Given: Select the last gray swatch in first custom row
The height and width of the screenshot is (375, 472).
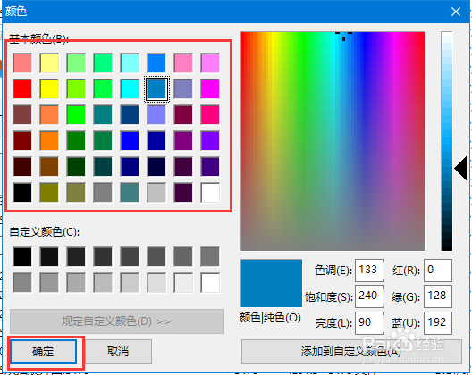Looking at the screenshot, I should (x=210, y=257).
